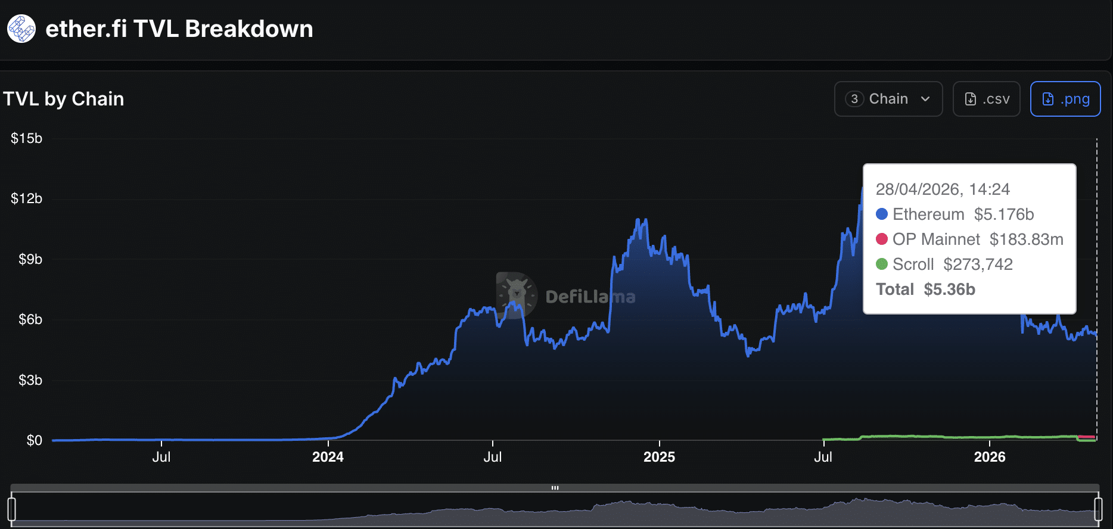
Task: Click the $6b y-axis label
Action: pos(30,319)
